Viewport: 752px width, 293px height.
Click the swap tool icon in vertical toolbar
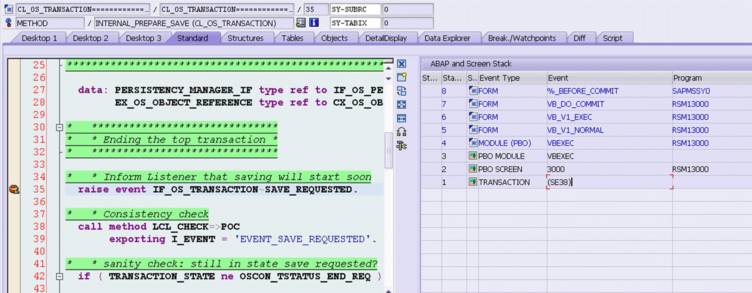click(402, 91)
